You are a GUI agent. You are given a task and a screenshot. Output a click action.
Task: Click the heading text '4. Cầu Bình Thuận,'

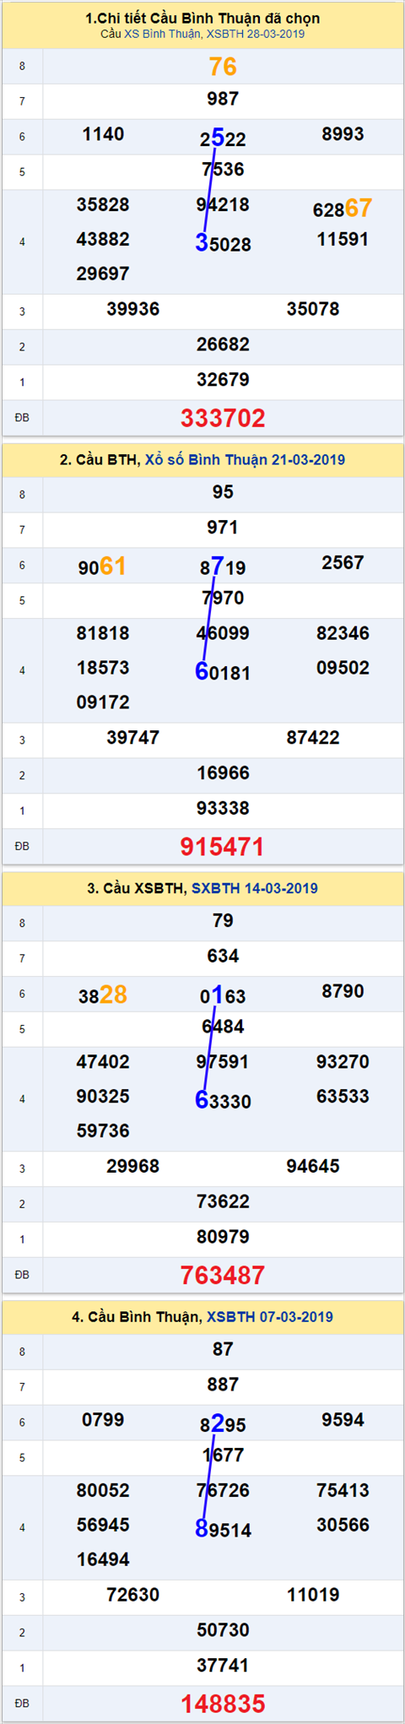pyautogui.click(x=137, y=1317)
